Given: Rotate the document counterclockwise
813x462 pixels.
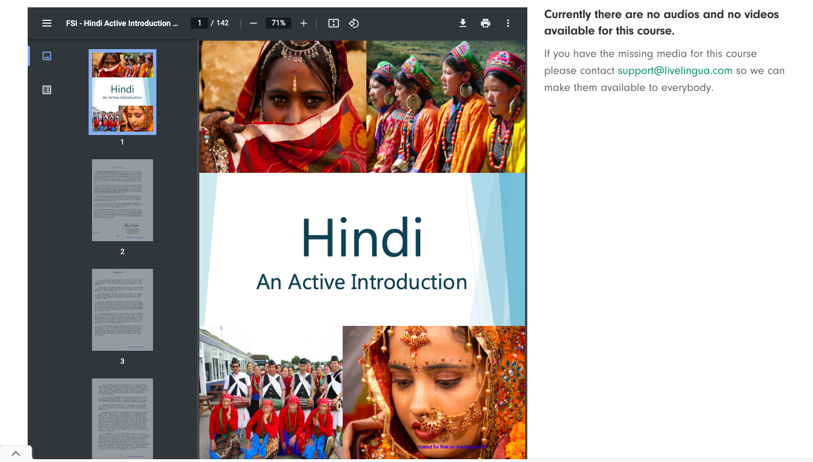Looking at the screenshot, I should point(354,23).
